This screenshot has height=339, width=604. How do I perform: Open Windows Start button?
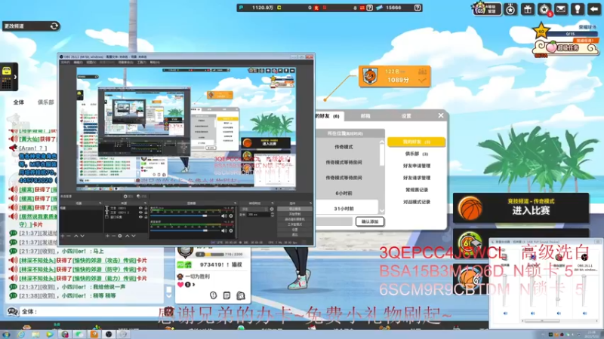(x=5, y=334)
